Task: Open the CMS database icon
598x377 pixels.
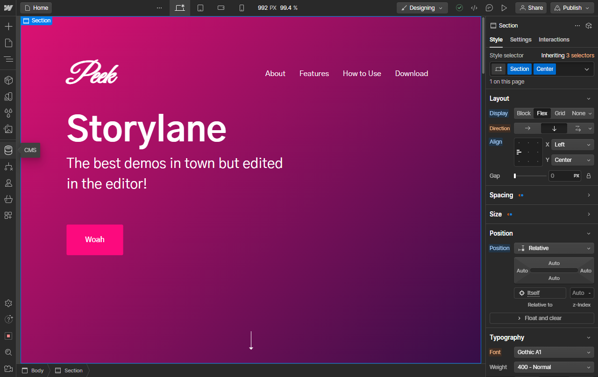Action: point(8,150)
